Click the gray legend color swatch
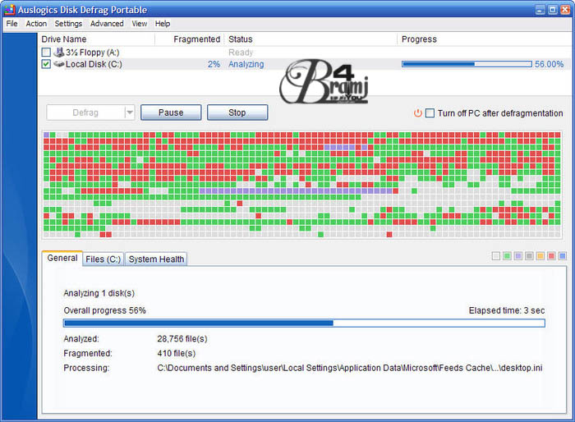 pyautogui.click(x=529, y=256)
